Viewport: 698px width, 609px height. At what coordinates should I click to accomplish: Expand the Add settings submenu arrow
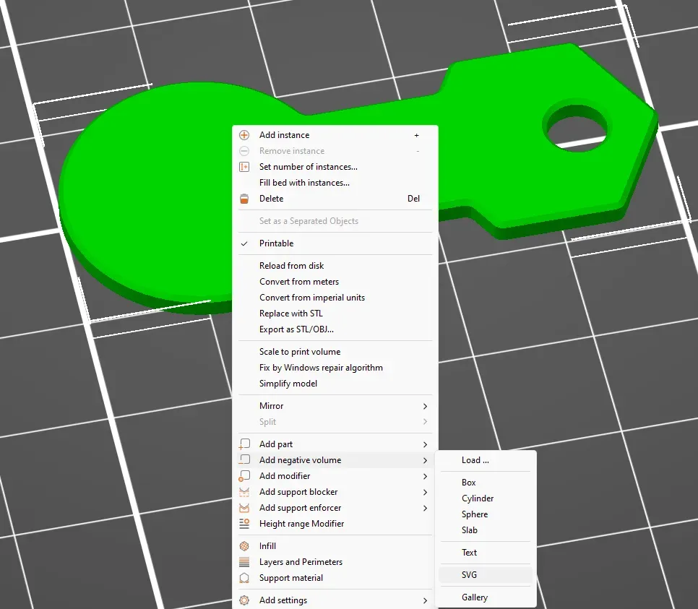(x=425, y=600)
